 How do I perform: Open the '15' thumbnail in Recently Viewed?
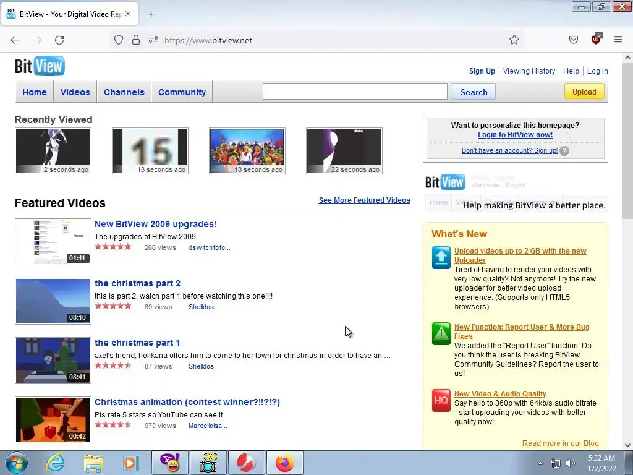click(150, 151)
